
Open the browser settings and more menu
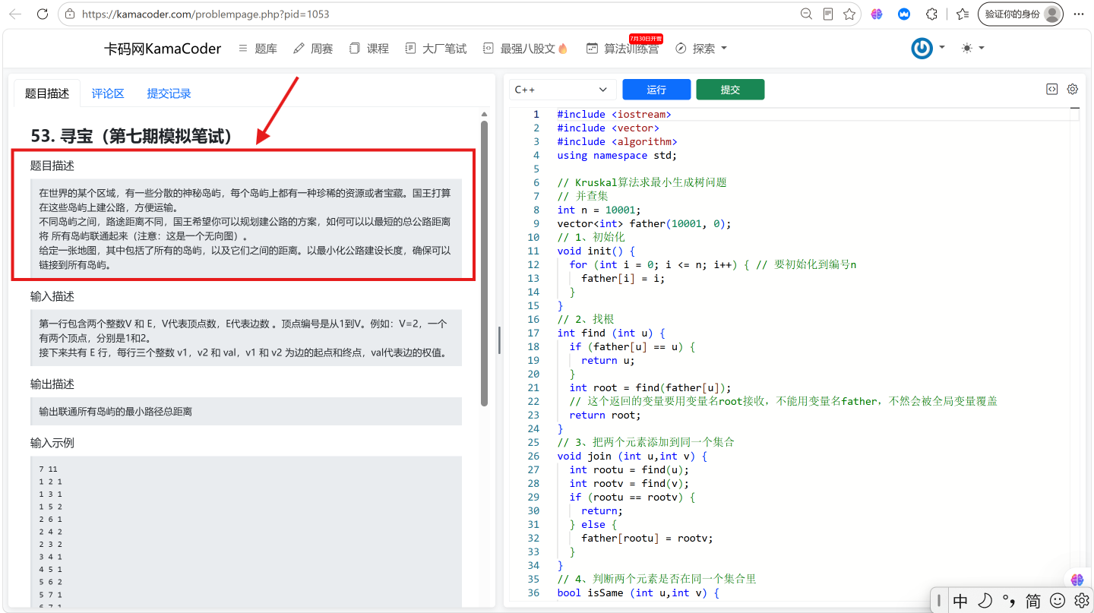1079,14
